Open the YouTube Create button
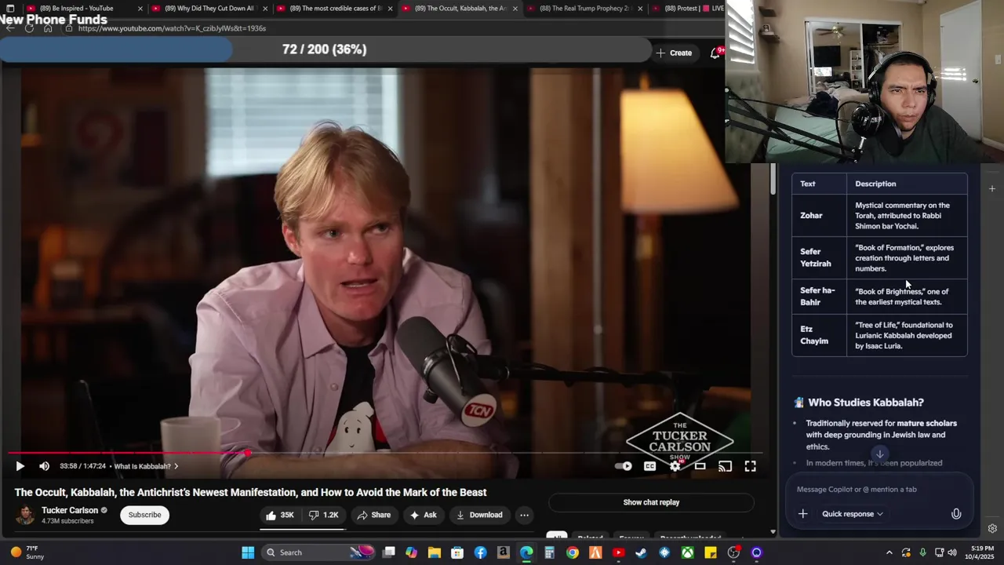Screen dimensions: 1004x565 [675, 53]
